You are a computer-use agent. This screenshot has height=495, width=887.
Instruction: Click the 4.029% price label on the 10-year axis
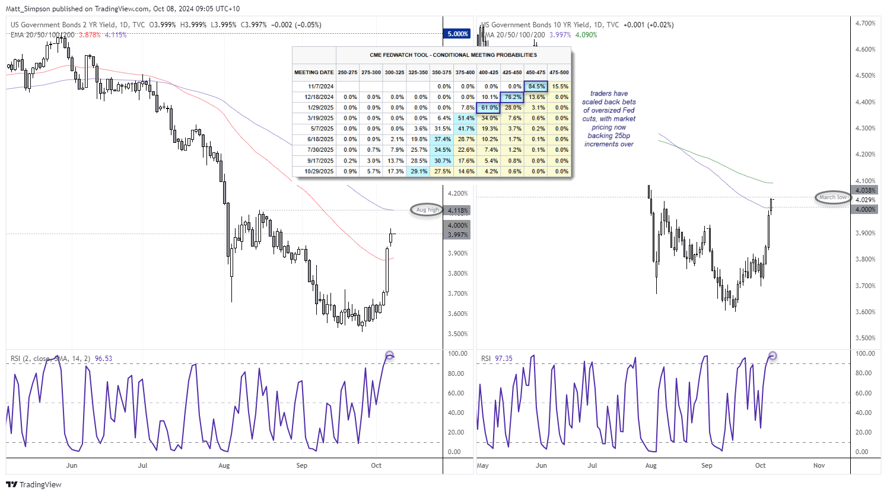pyautogui.click(x=865, y=200)
